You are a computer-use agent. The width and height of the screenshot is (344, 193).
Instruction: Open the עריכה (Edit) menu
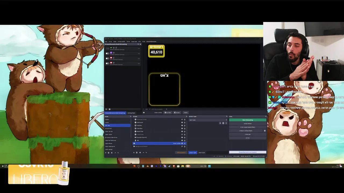[x=110, y=42]
